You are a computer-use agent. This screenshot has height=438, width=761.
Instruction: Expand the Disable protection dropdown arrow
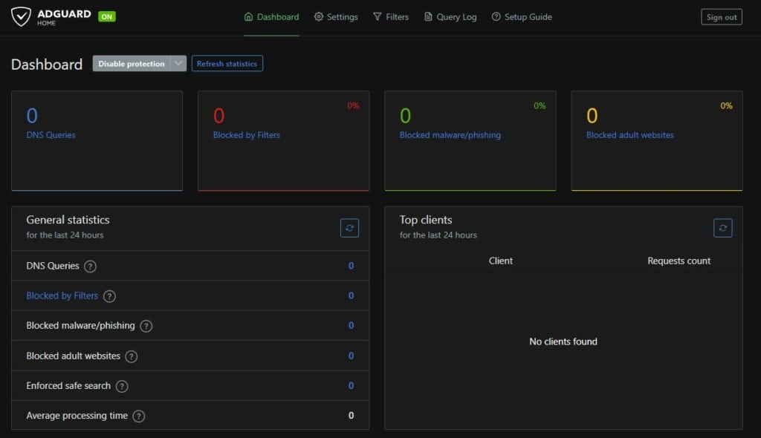pyautogui.click(x=178, y=63)
